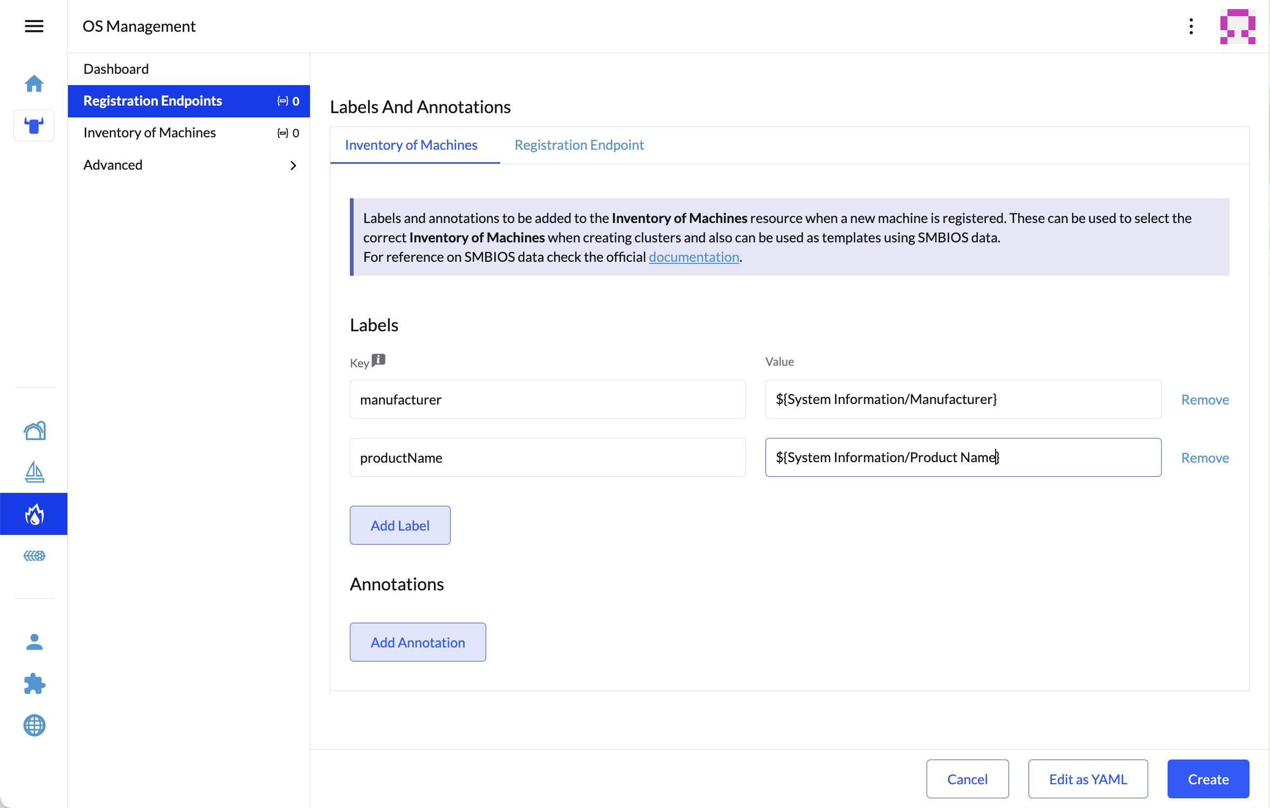Click the Key info tooltip icon
Screen dimensions: 1270x808
coord(379,360)
